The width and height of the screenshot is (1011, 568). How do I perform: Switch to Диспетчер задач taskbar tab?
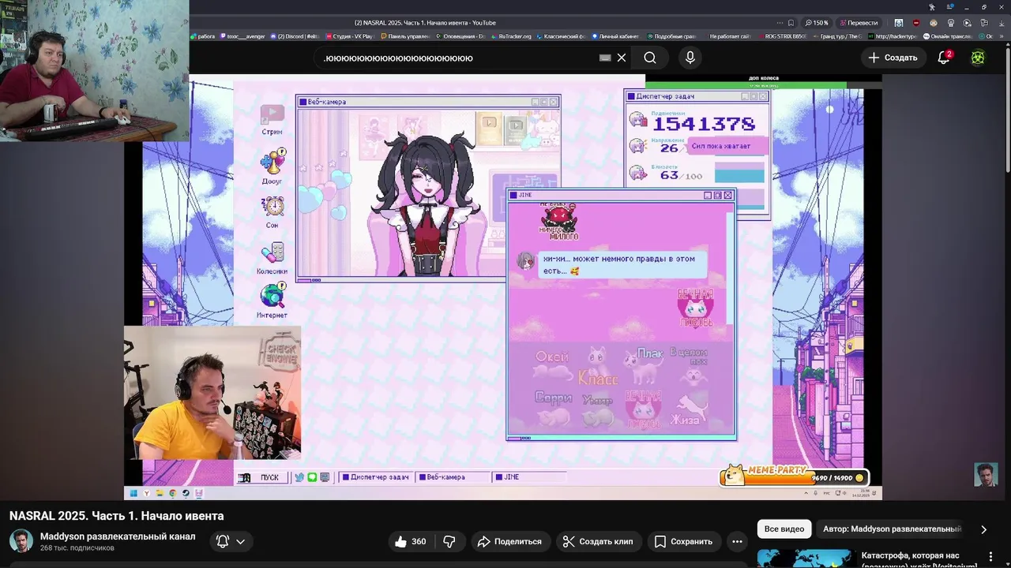(x=375, y=477)
